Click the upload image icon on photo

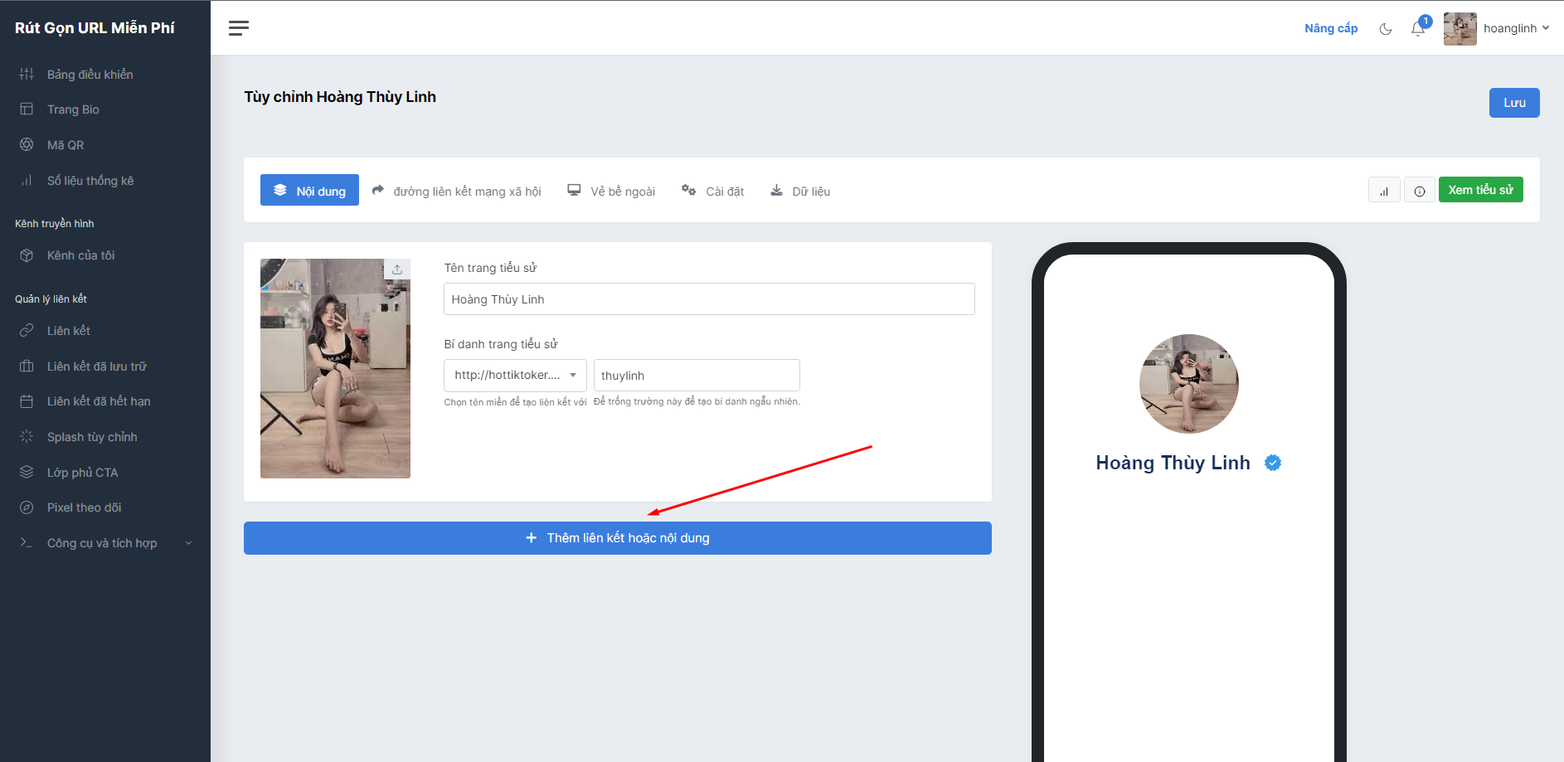click(397, 269)
